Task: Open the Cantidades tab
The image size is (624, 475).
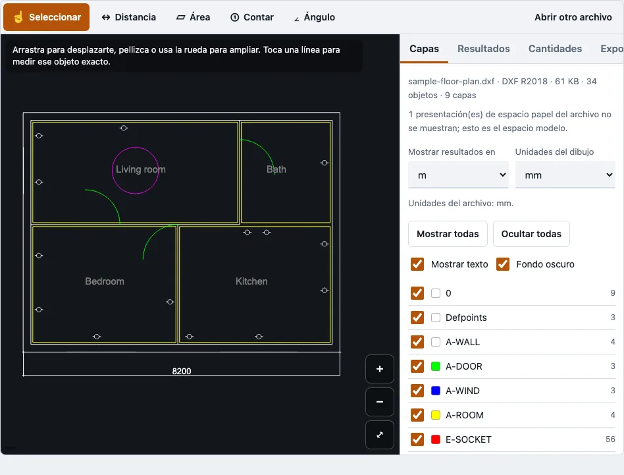Action: click(x=555, y=49)
